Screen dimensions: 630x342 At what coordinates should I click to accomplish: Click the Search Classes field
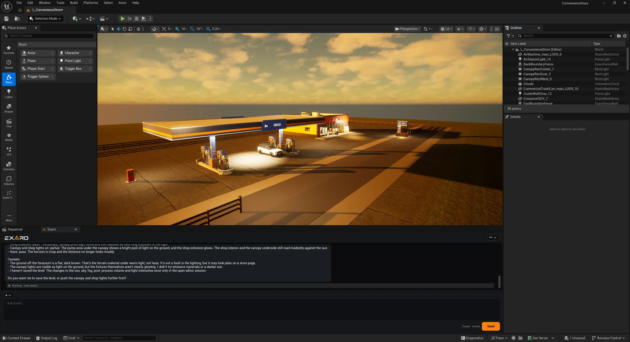coord(49,36)
